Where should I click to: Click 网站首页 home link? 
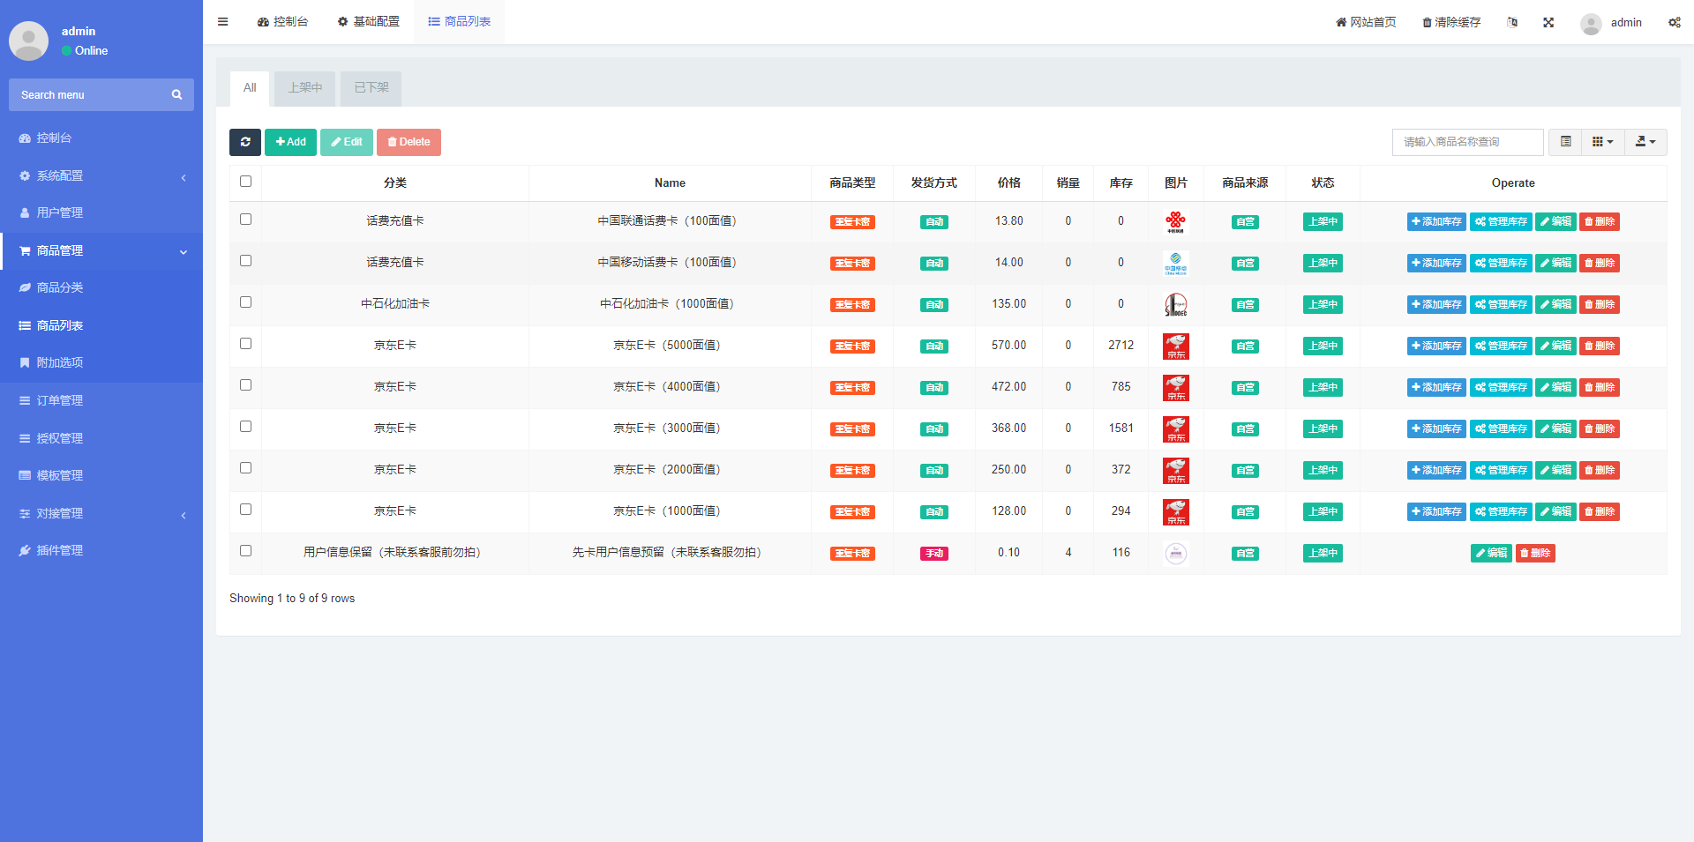(1366, 22)
